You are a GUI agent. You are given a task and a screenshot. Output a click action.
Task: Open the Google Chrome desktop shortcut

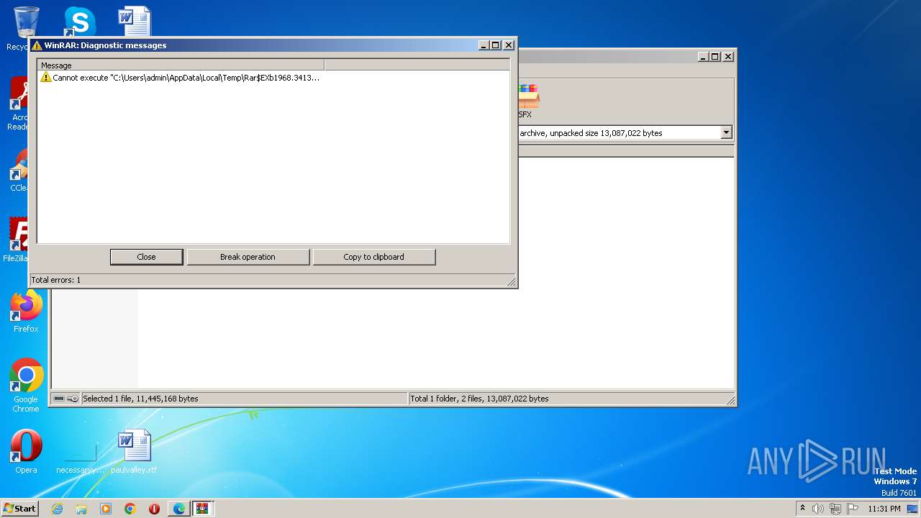pos(26,386)
